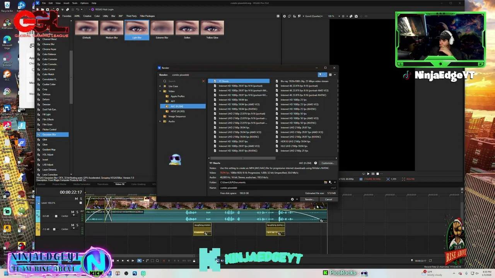Open VEGAS Hub Login
This screenshot has width=495, height=278.
click(102, 9)
